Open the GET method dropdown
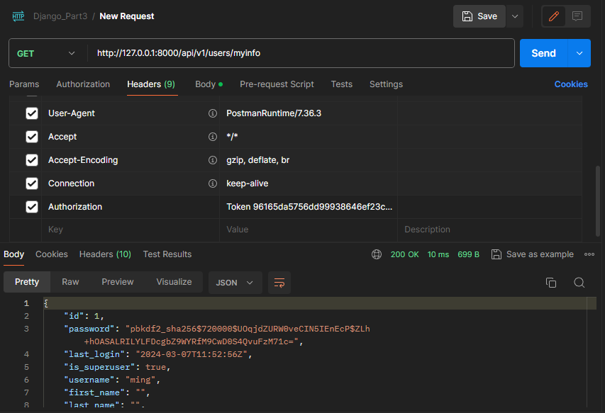This screenshot has height=413, width=605. 46,53
